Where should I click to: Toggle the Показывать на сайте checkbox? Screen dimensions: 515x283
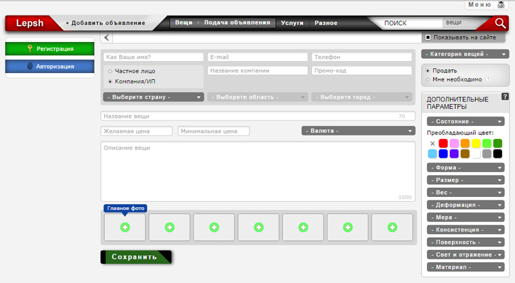[x=427, y=38]
